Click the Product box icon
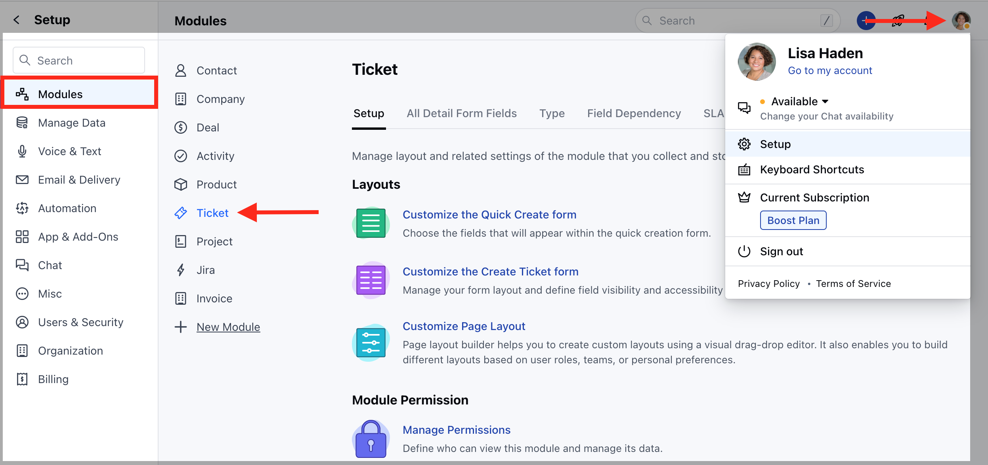This screenshot has width=988, height=465. (x=181, y=184)
